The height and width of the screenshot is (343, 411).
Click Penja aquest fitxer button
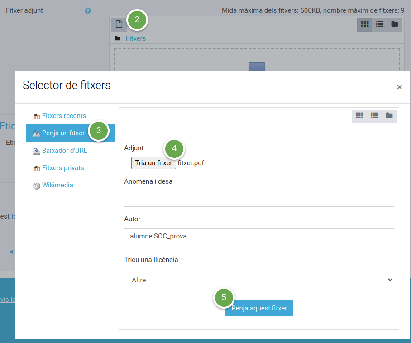point(259,308)
